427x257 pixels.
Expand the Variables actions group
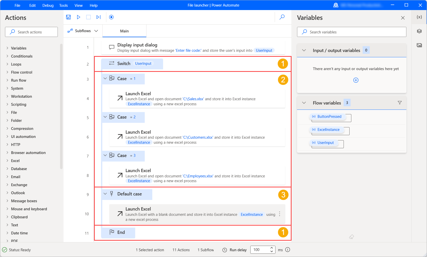click(7, 48)
